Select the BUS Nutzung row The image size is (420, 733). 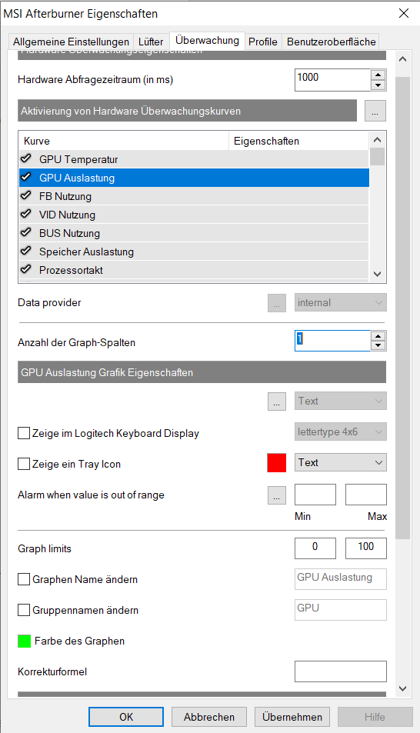194,233
